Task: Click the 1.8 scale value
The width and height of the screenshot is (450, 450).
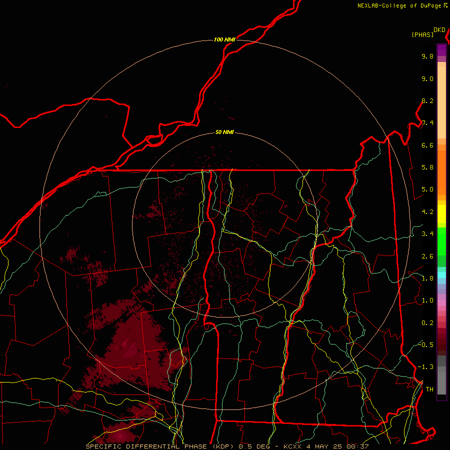Action: [x=427, y=278]
